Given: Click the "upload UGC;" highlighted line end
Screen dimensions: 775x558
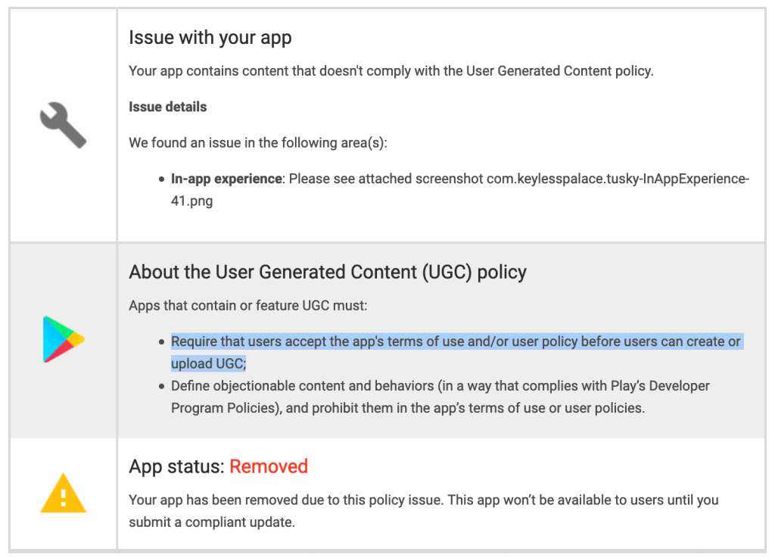Looking at the screenshot, I should (209, 364).
